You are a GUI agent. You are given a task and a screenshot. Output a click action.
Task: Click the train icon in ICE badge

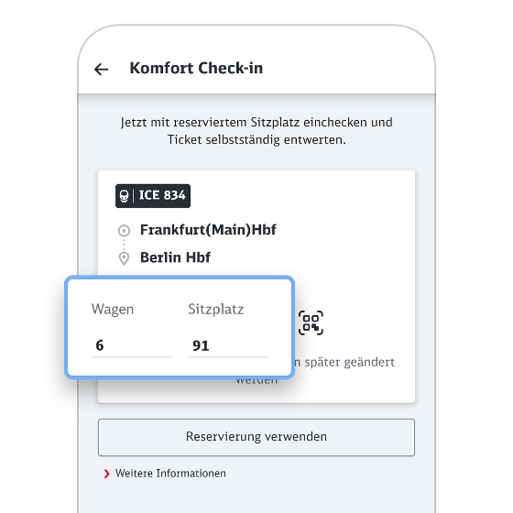click(124, 196)
